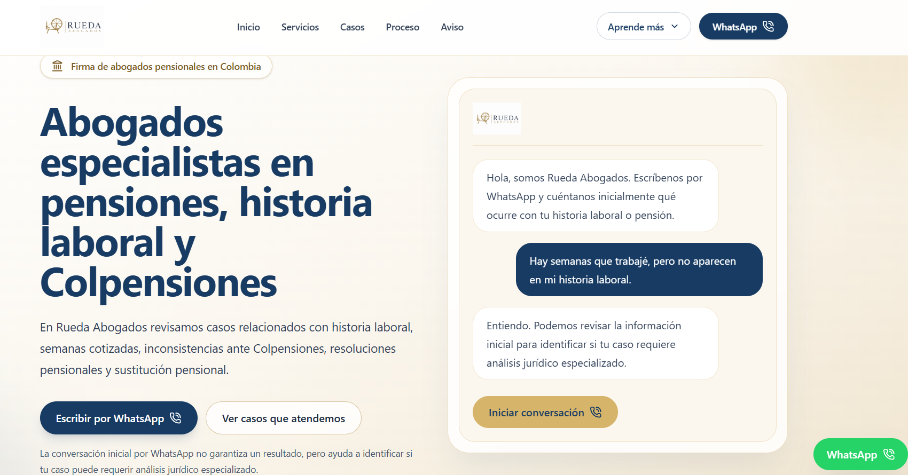908x475 pixels.
Task: Click the phone icon in header WhatsApp button
Action: click(x=768, y=26)
